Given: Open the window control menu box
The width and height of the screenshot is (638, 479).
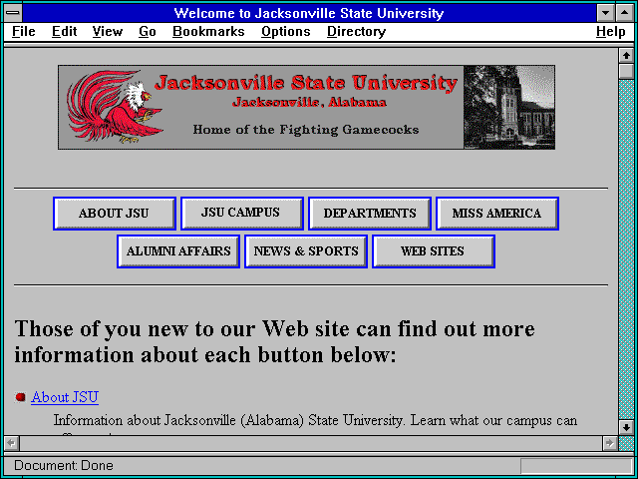Looking at the screenshot, I should coord(13,13).
